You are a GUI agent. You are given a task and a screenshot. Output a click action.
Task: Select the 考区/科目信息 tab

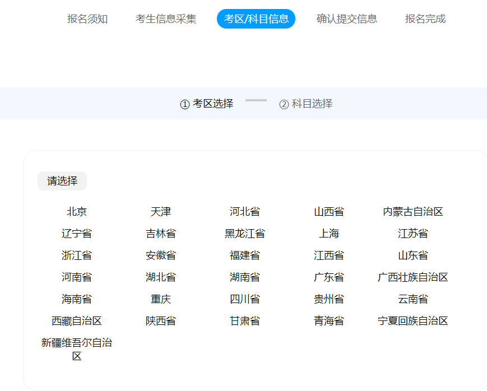(x=256, y=18)
